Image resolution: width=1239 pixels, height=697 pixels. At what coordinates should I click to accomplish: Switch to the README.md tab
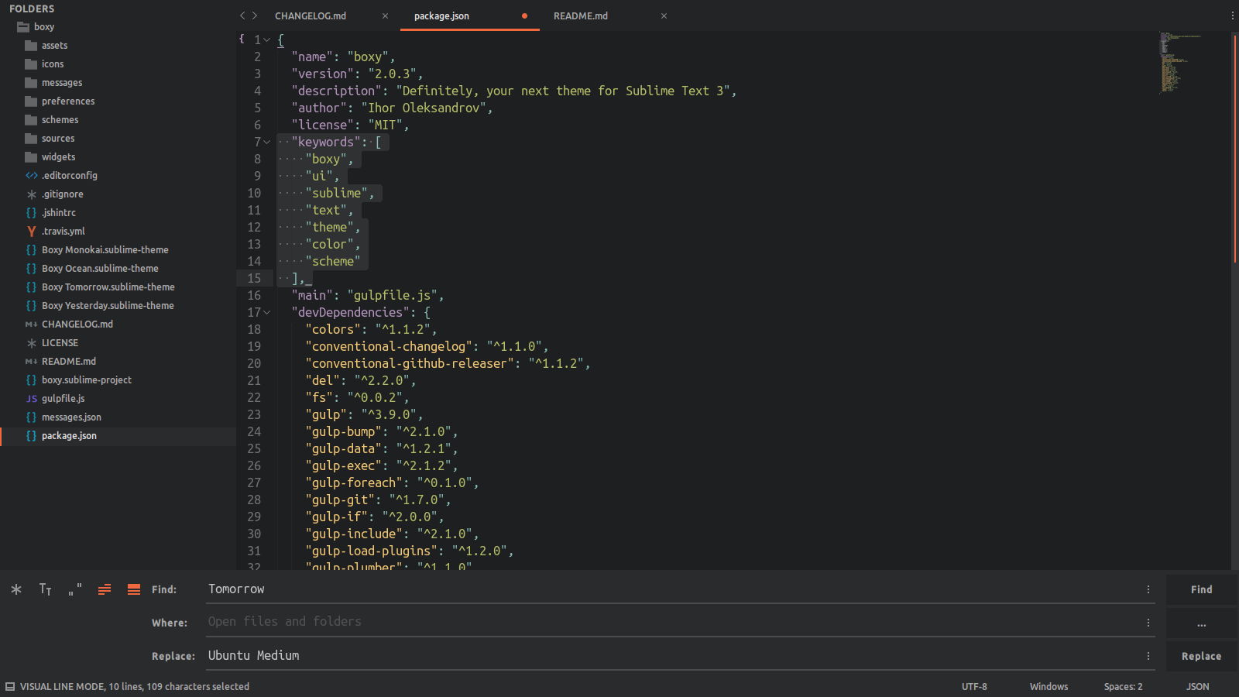click(580, 16)
